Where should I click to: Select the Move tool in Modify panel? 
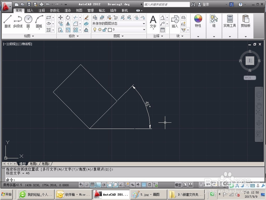click(60, 17)
